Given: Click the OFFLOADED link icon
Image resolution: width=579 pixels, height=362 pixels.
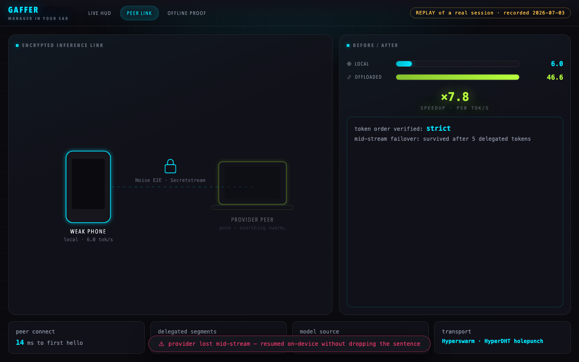Looking at the screenshot, I should point(349,77).
